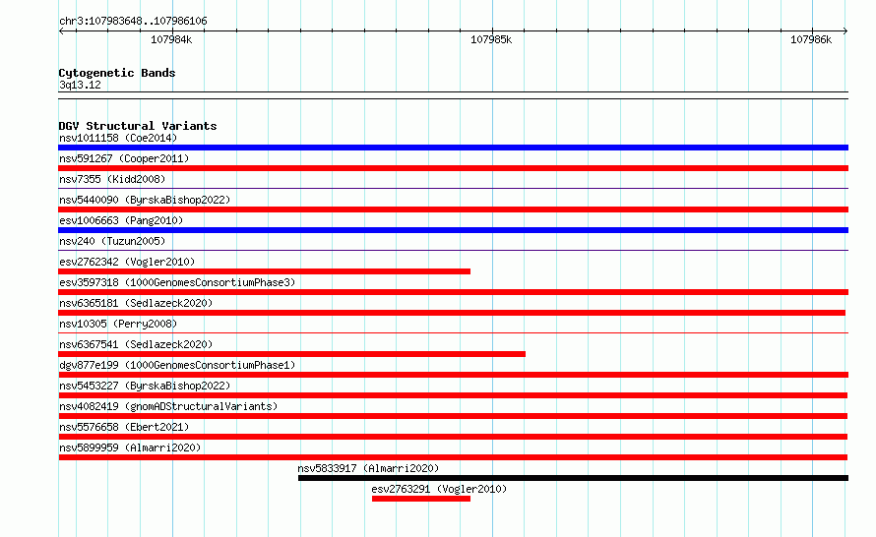Open esv3597318 (1000GenomesConsortiumPhase3) label
This screenshot has width=876, height=537.
click(177, 282)
